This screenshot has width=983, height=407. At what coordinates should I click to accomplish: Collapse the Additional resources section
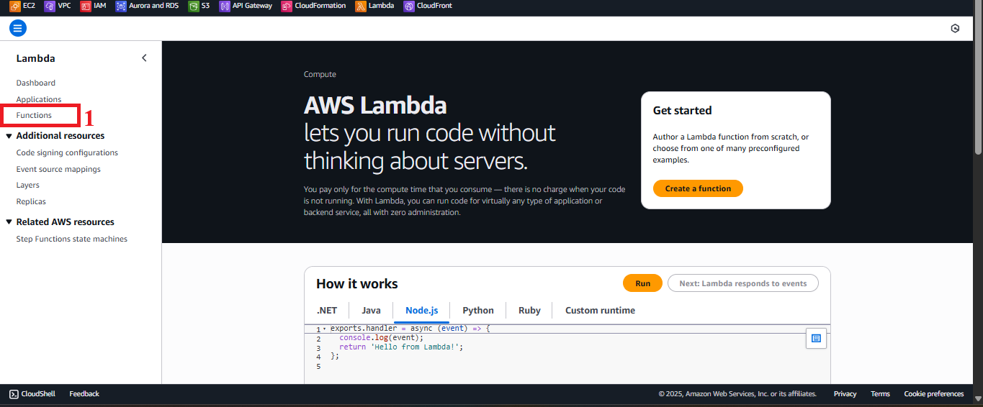(x=9, y=136)
